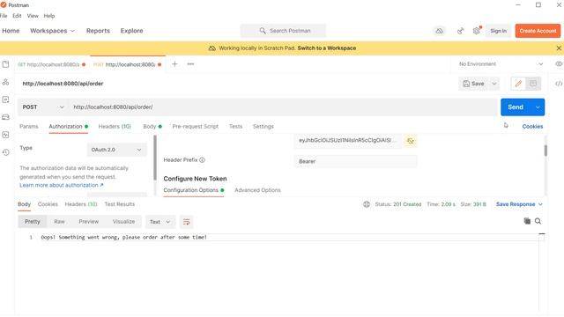Image resolution: width=564 pixels, height=317 pixels.
Task: Select the Pretty response view
Action: pyautogui.click(x=33, y=222)
